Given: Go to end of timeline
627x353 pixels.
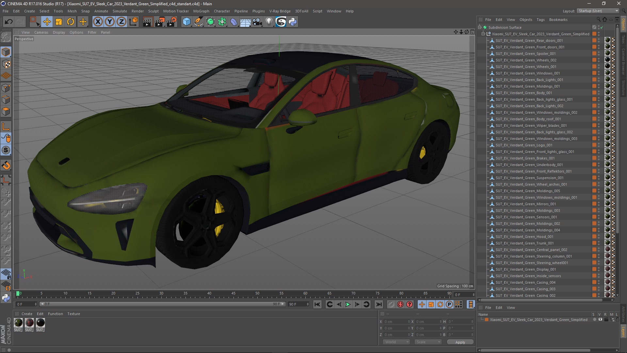Looking at the screenshot, I should [378, 304].
